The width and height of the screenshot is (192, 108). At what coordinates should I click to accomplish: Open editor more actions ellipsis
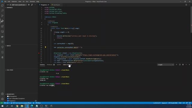click(189, 5)
